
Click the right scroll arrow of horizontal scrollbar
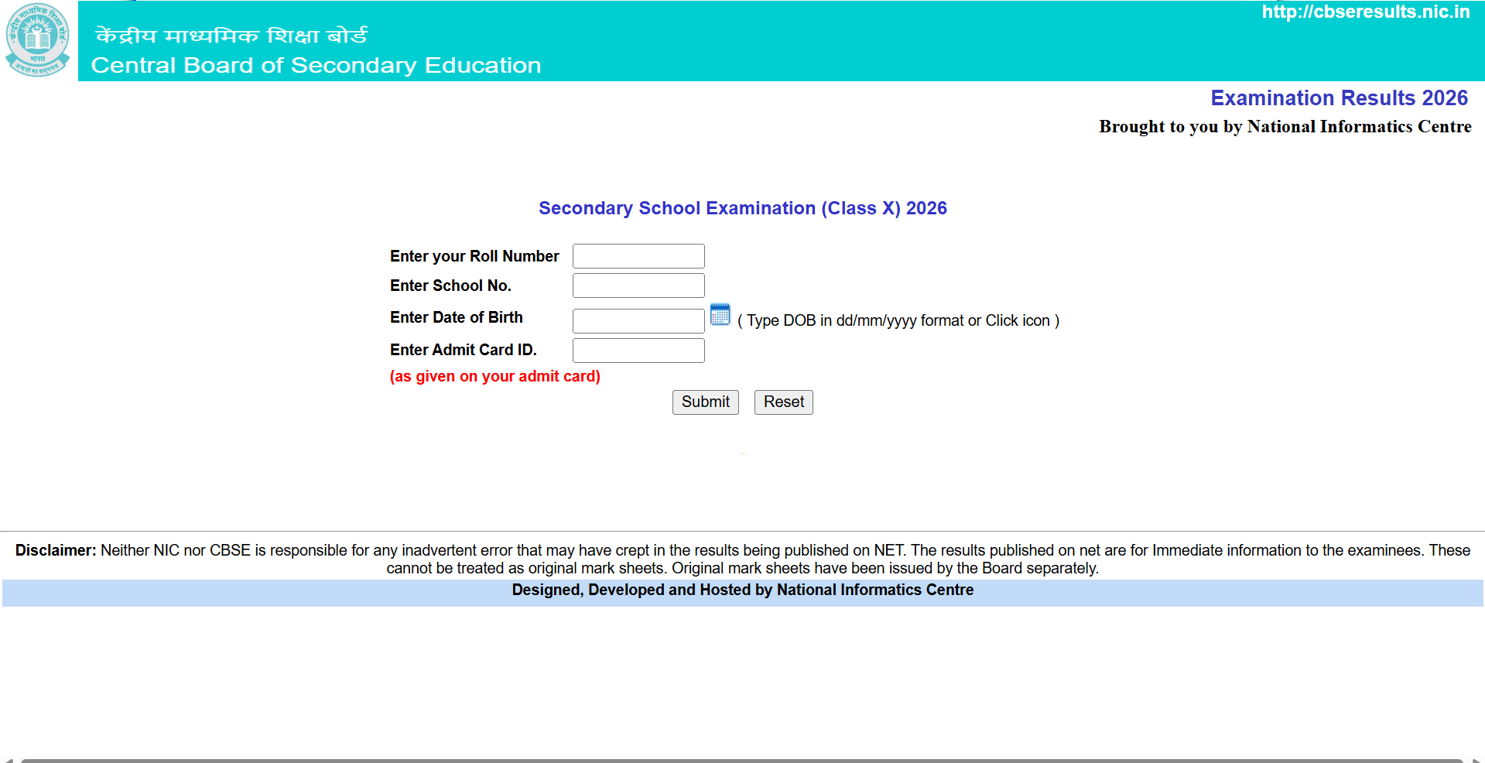[x=1476, y=760]
